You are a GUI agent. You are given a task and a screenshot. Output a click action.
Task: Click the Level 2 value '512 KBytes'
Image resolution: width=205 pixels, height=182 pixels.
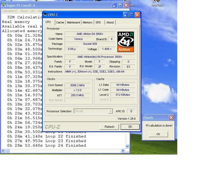point(123,95)
